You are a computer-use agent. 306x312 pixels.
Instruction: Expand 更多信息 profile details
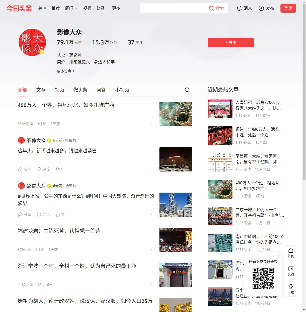(66, 71)
